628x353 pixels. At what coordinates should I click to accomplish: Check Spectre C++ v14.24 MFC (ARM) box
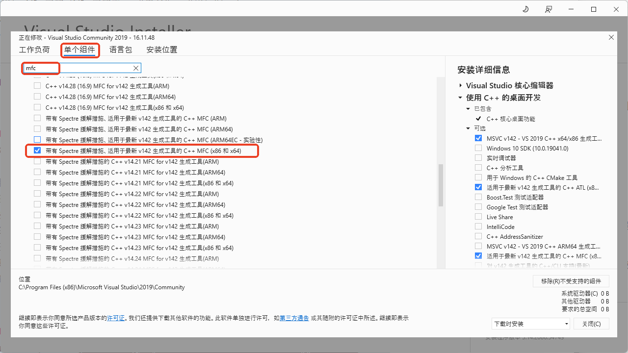point(37,258)
